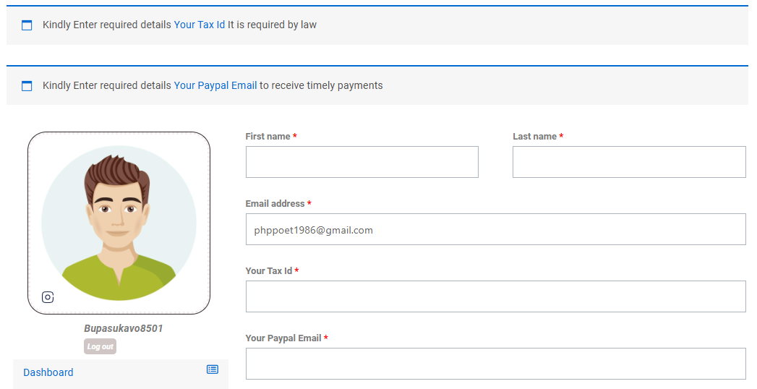The width and height of the screenshot is (757, 389).
Task: Open the Dashboard menu item
Action: (48, 372)
